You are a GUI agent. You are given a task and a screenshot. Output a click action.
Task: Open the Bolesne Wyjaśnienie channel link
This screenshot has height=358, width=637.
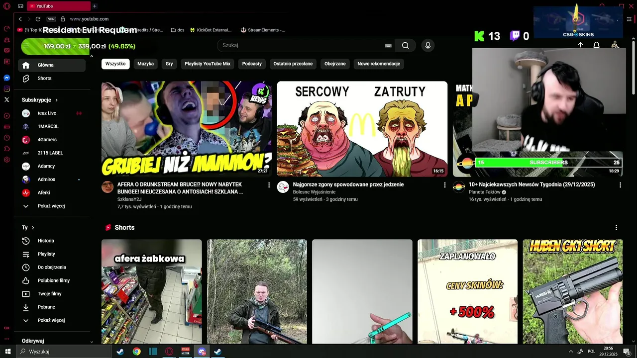coord(314,192)
